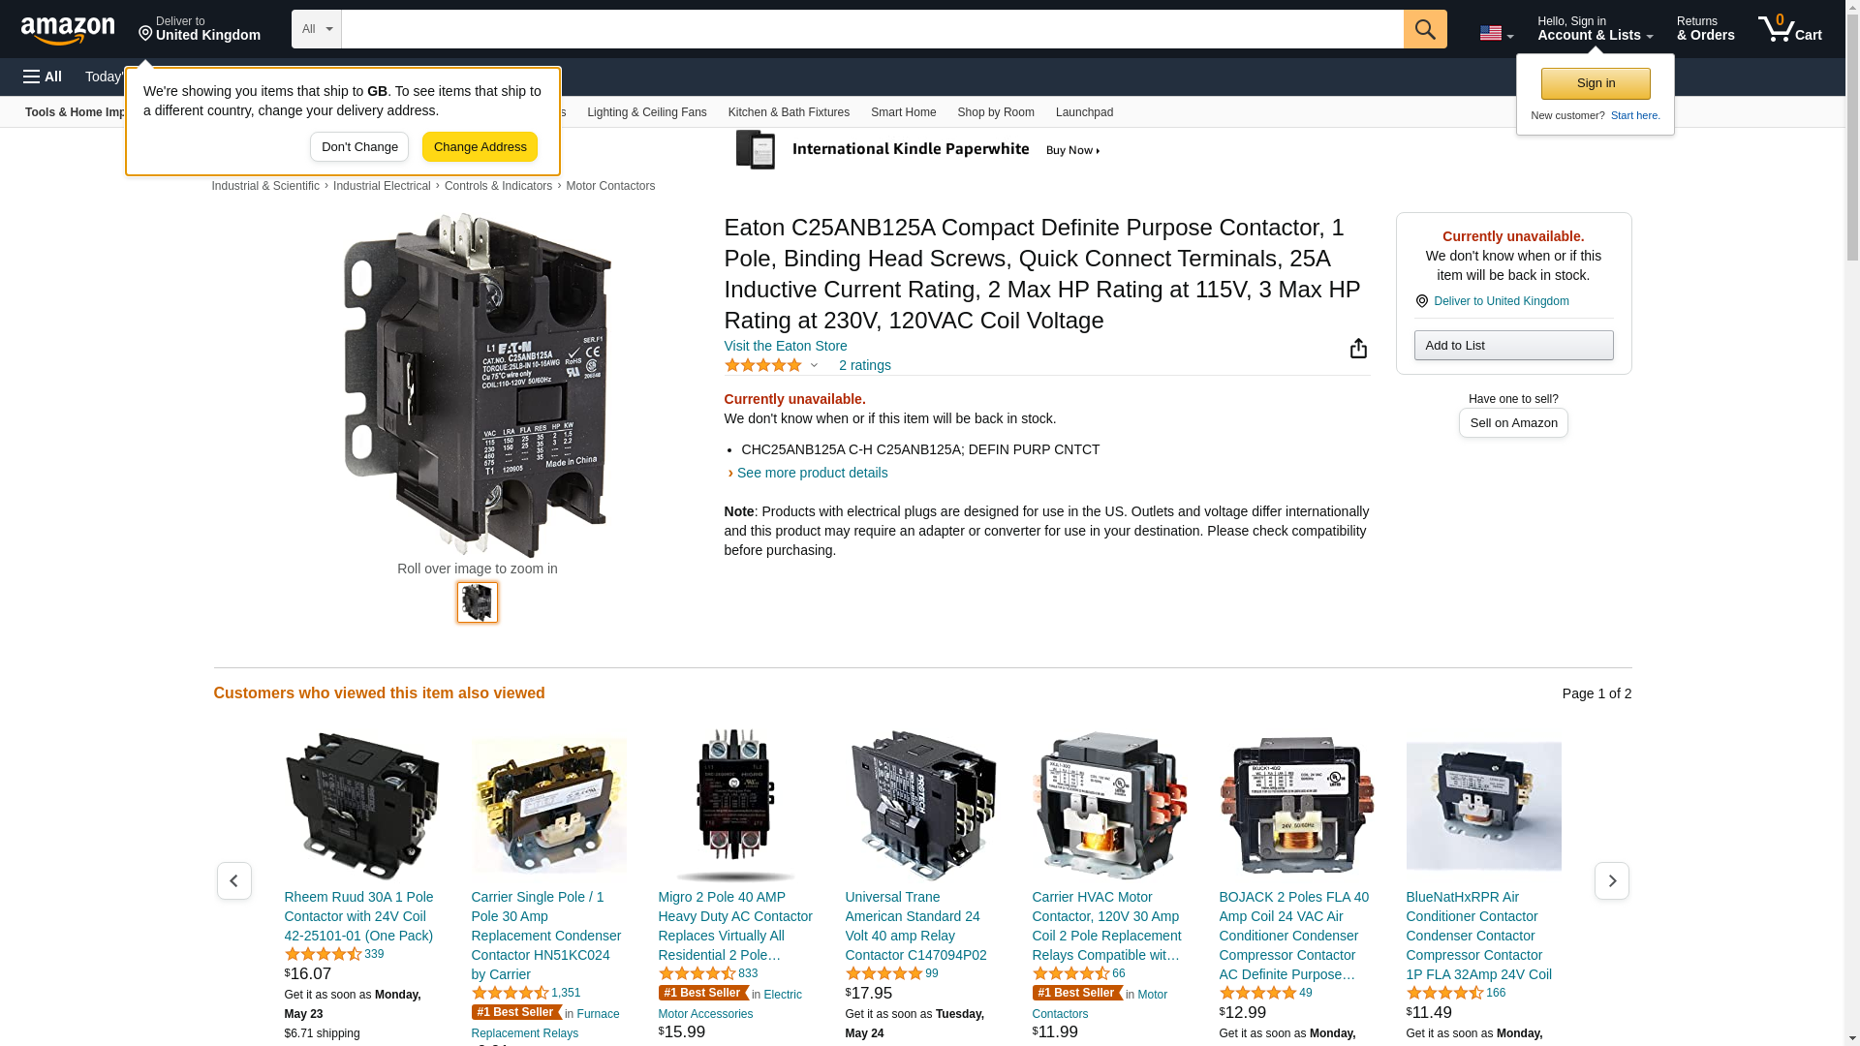Screen dimensions: 1860x1046
Task: Open the search category All dropdown
Action: pos(316,29)
